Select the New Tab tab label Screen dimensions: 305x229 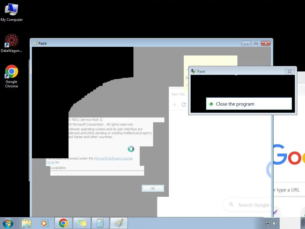(x=178, y=94)
